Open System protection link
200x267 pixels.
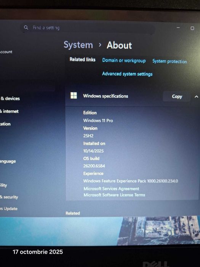pyautogui.click(x=170, y=61)
